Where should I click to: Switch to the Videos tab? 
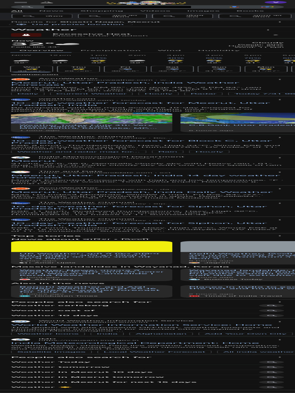[155, 11]
